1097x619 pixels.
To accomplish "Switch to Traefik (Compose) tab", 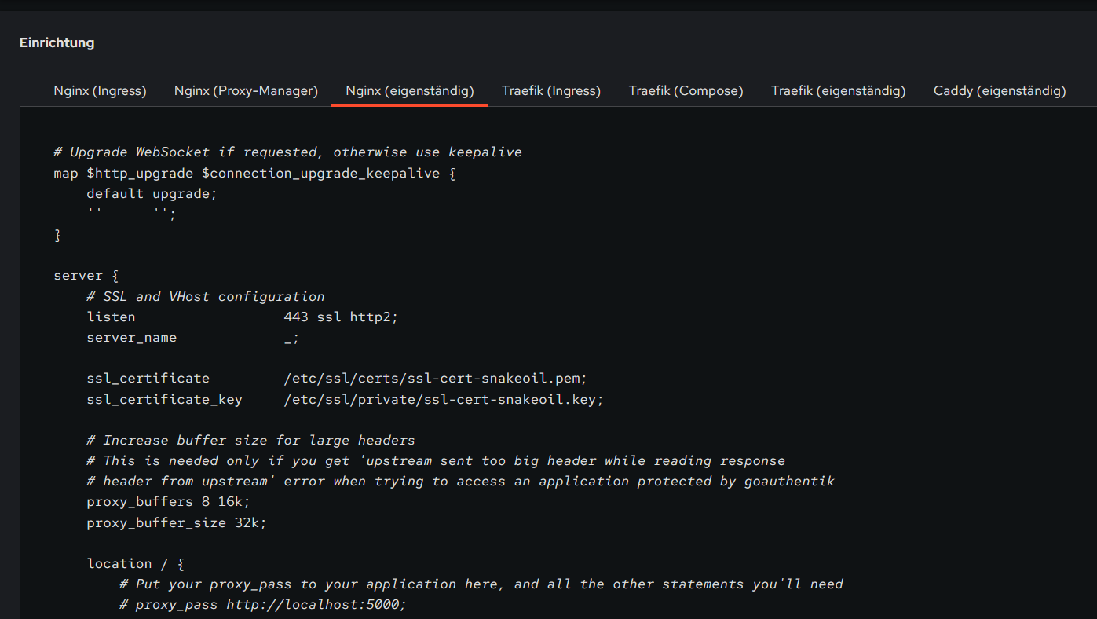I will pyautogui.click(x=686, y=91).
